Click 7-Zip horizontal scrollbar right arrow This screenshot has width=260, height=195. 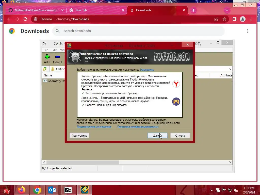(230, 162)
